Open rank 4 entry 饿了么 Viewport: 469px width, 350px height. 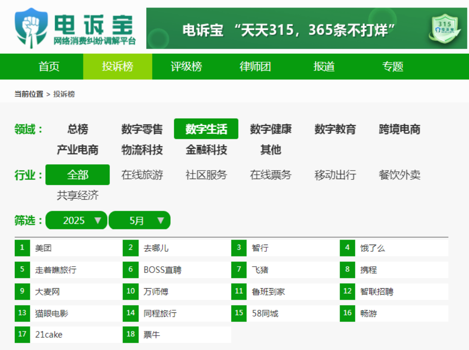click(x=394, y=248)
